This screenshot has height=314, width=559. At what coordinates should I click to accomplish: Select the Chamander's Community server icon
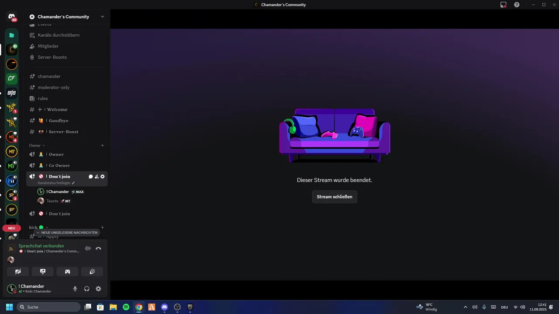12,49
